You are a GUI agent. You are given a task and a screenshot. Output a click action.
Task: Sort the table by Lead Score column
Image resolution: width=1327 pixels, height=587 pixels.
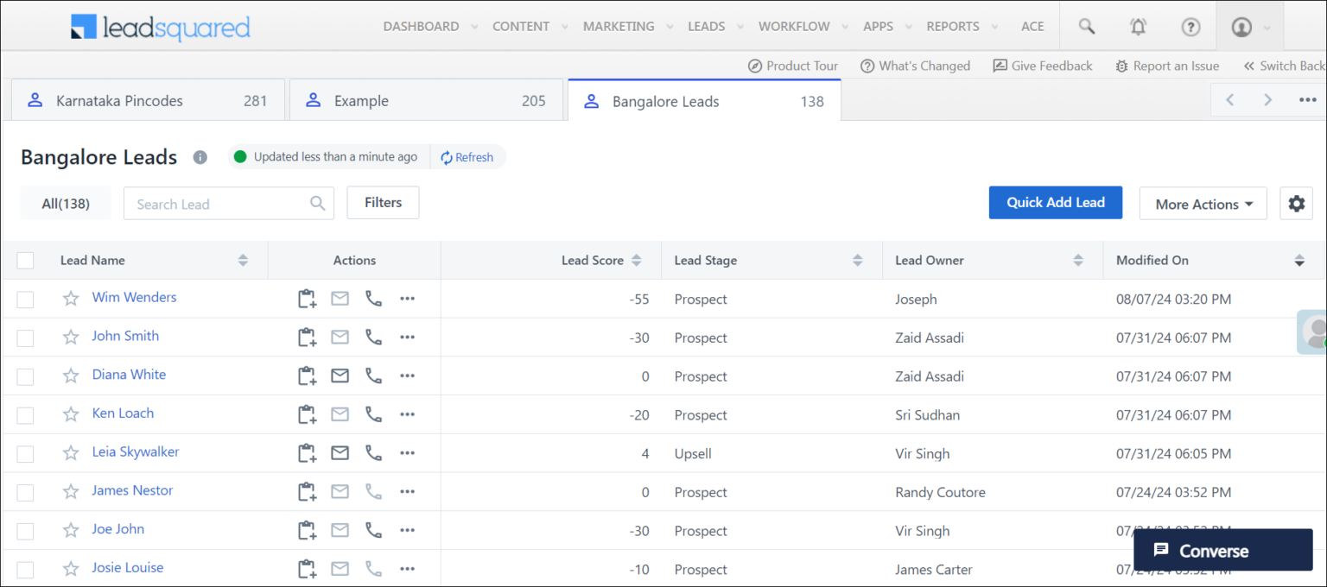(636, 260)
